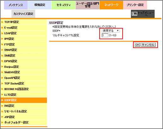Click the arrow icon beside JSP設定

coord(2,117)
